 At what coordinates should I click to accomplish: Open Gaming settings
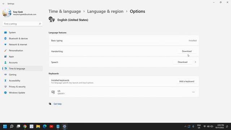tap(22, 75)
